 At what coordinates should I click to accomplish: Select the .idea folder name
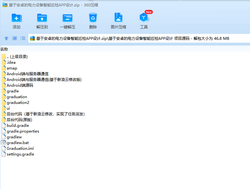(x=11, y=62)
